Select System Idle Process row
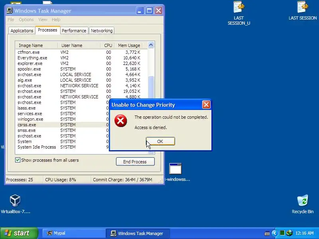 click(63, 147)
